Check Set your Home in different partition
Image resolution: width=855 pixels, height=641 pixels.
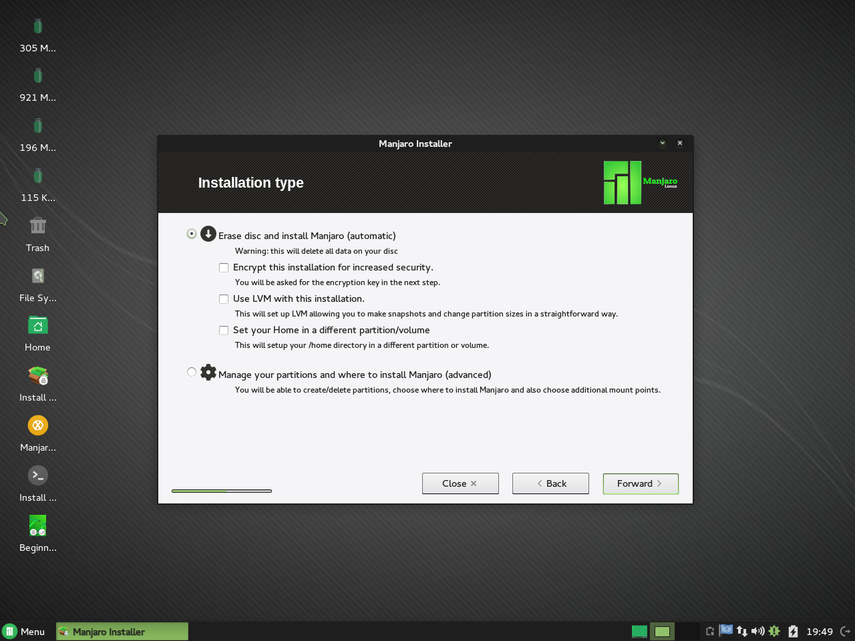(x=224, y=331)
